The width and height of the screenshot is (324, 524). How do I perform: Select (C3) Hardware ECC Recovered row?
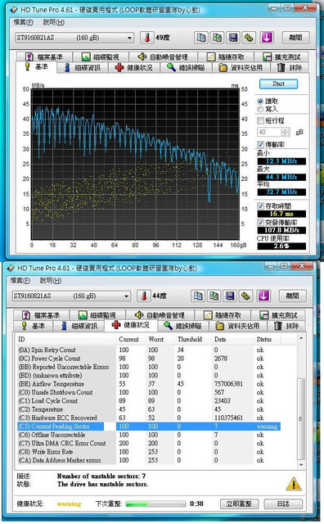point(149,418)
